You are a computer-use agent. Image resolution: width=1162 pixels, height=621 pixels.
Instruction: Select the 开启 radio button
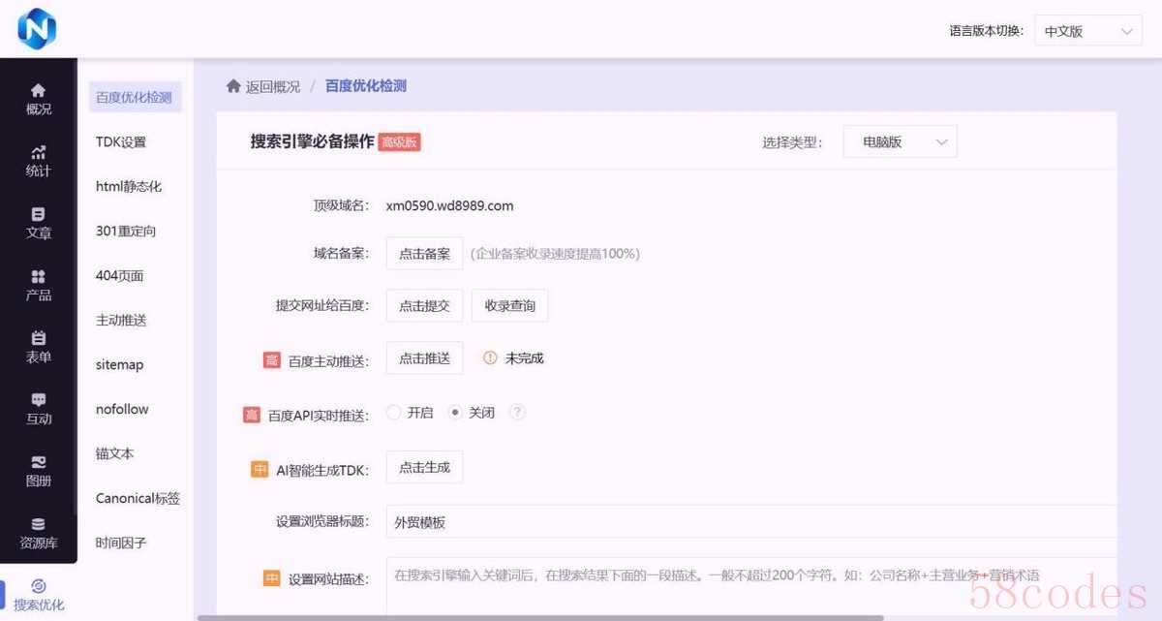(393, 413)
